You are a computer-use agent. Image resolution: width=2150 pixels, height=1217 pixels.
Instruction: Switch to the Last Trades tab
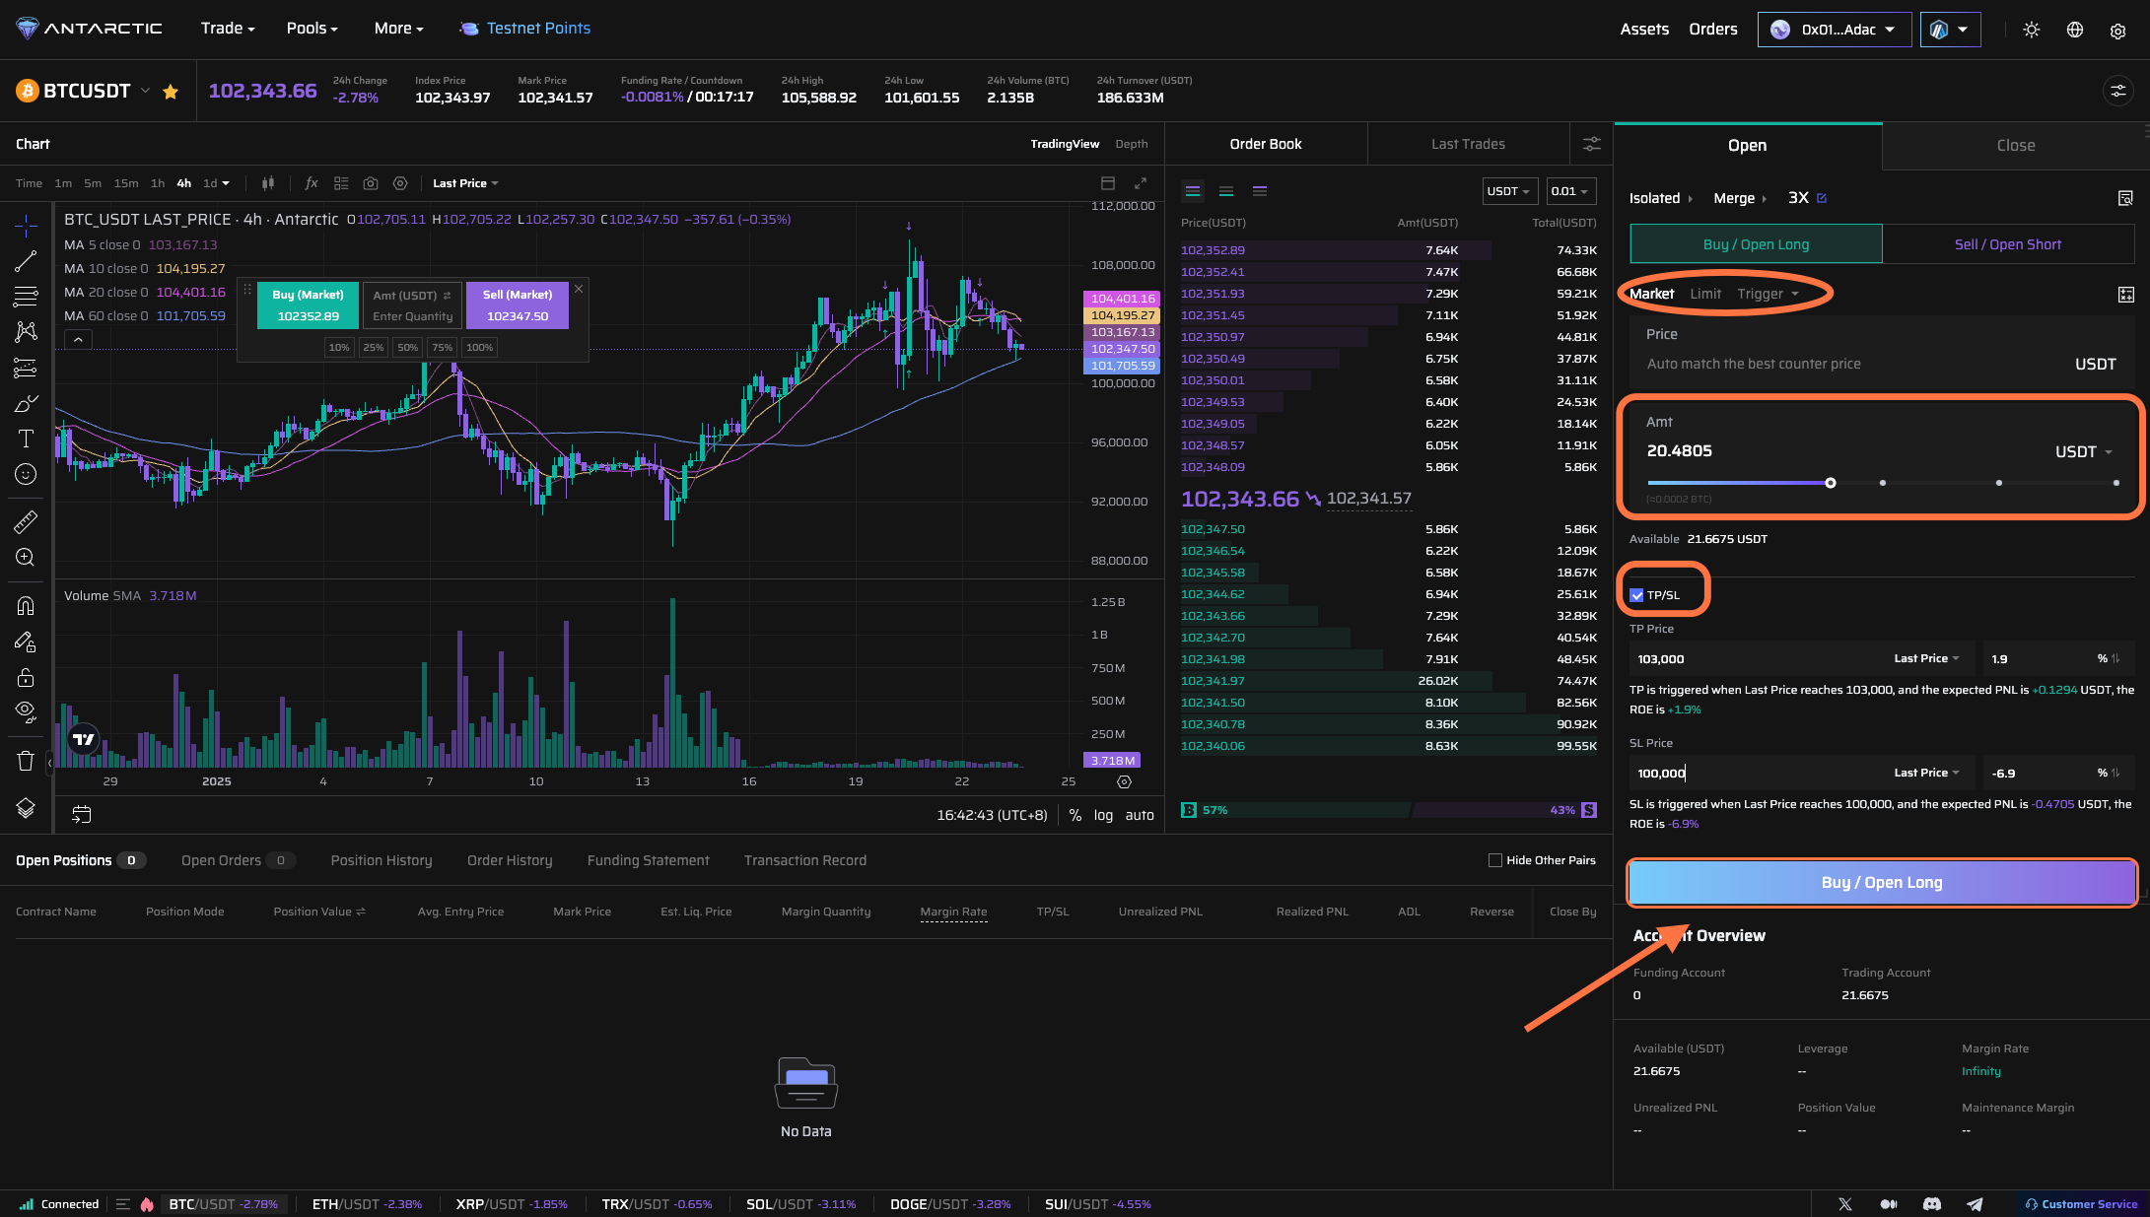[x=1468, y=144]
